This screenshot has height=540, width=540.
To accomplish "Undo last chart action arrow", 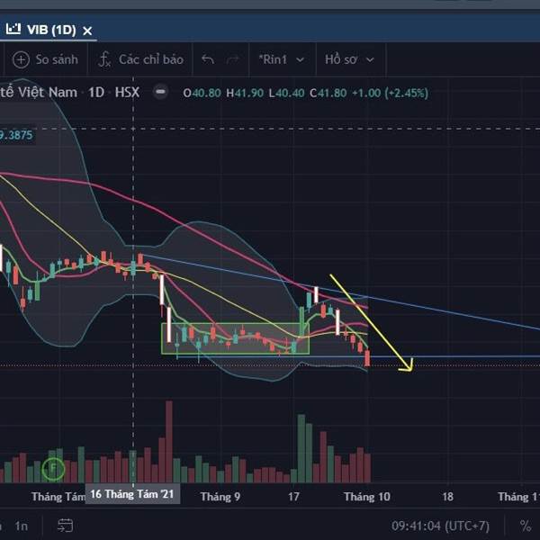I will [x=208, y=59].
